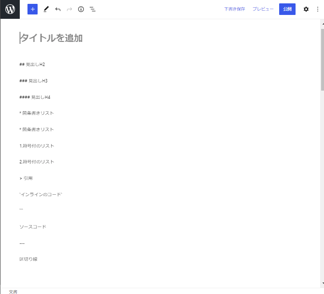Save draft with 下書き保存

point(234,9)
